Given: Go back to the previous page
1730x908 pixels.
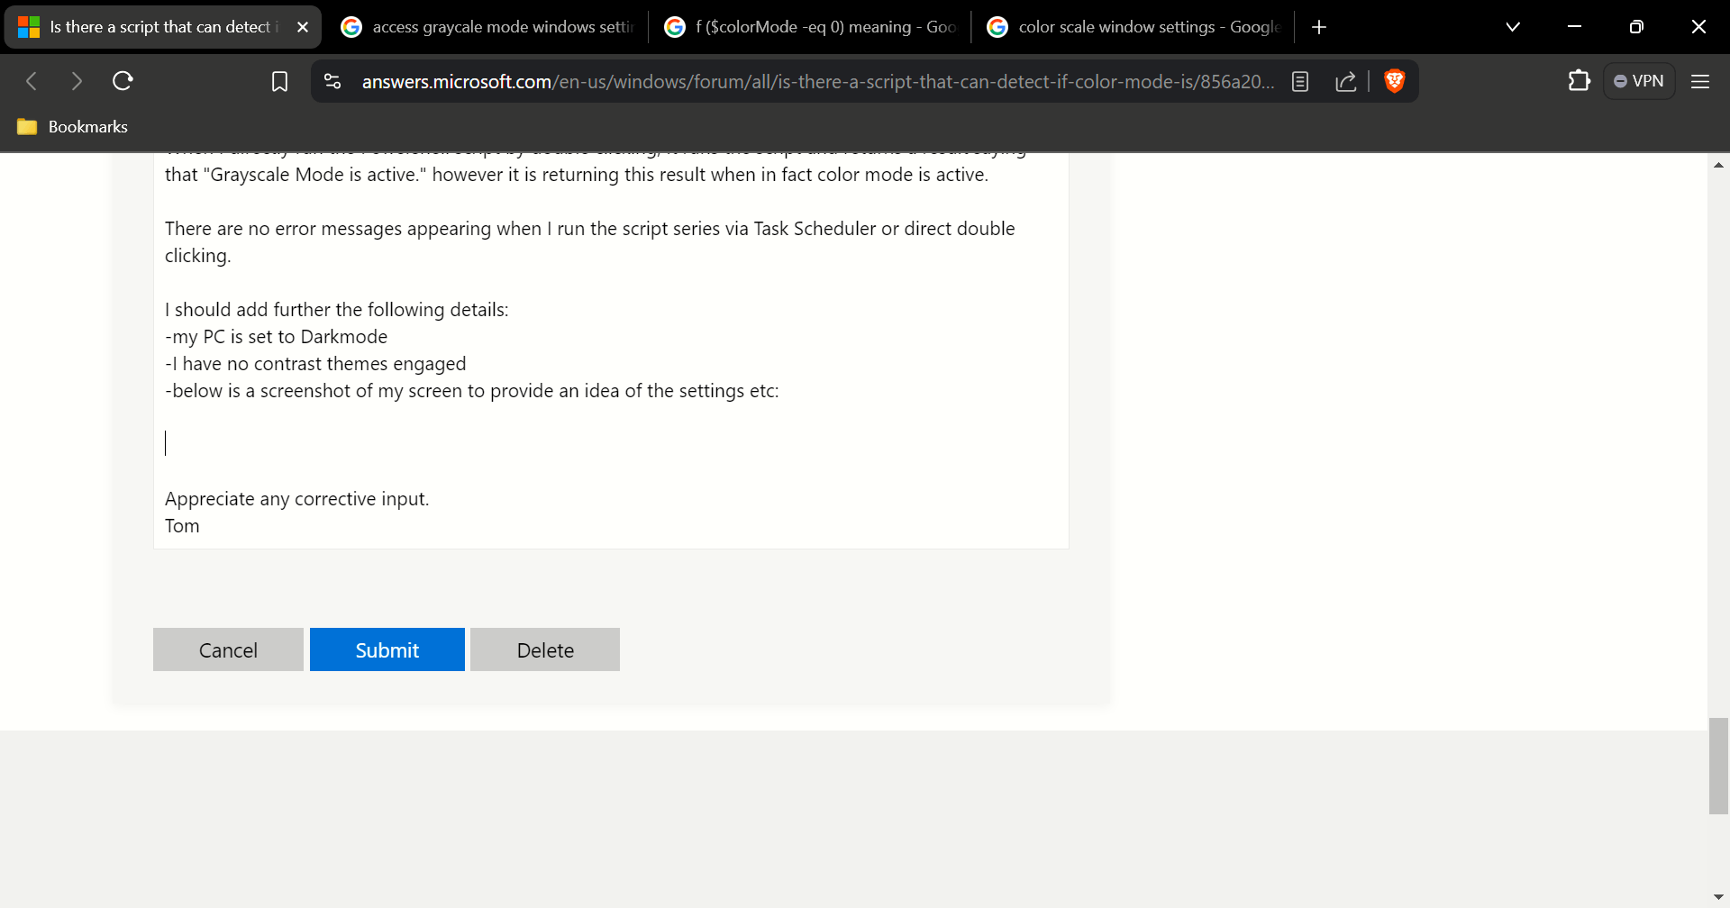Looking at the screenshot, I should pyautogui.click(x=32, y=81).
